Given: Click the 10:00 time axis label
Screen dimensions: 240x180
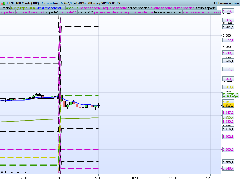Looking at the screenshot, I should 136,177.
